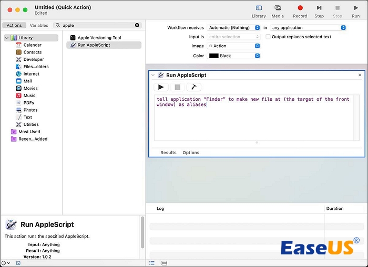Run the AppleScript with play icon
The height and width of the screenshot is (267, 368).
pyautogui.click(x=161, y=87)
